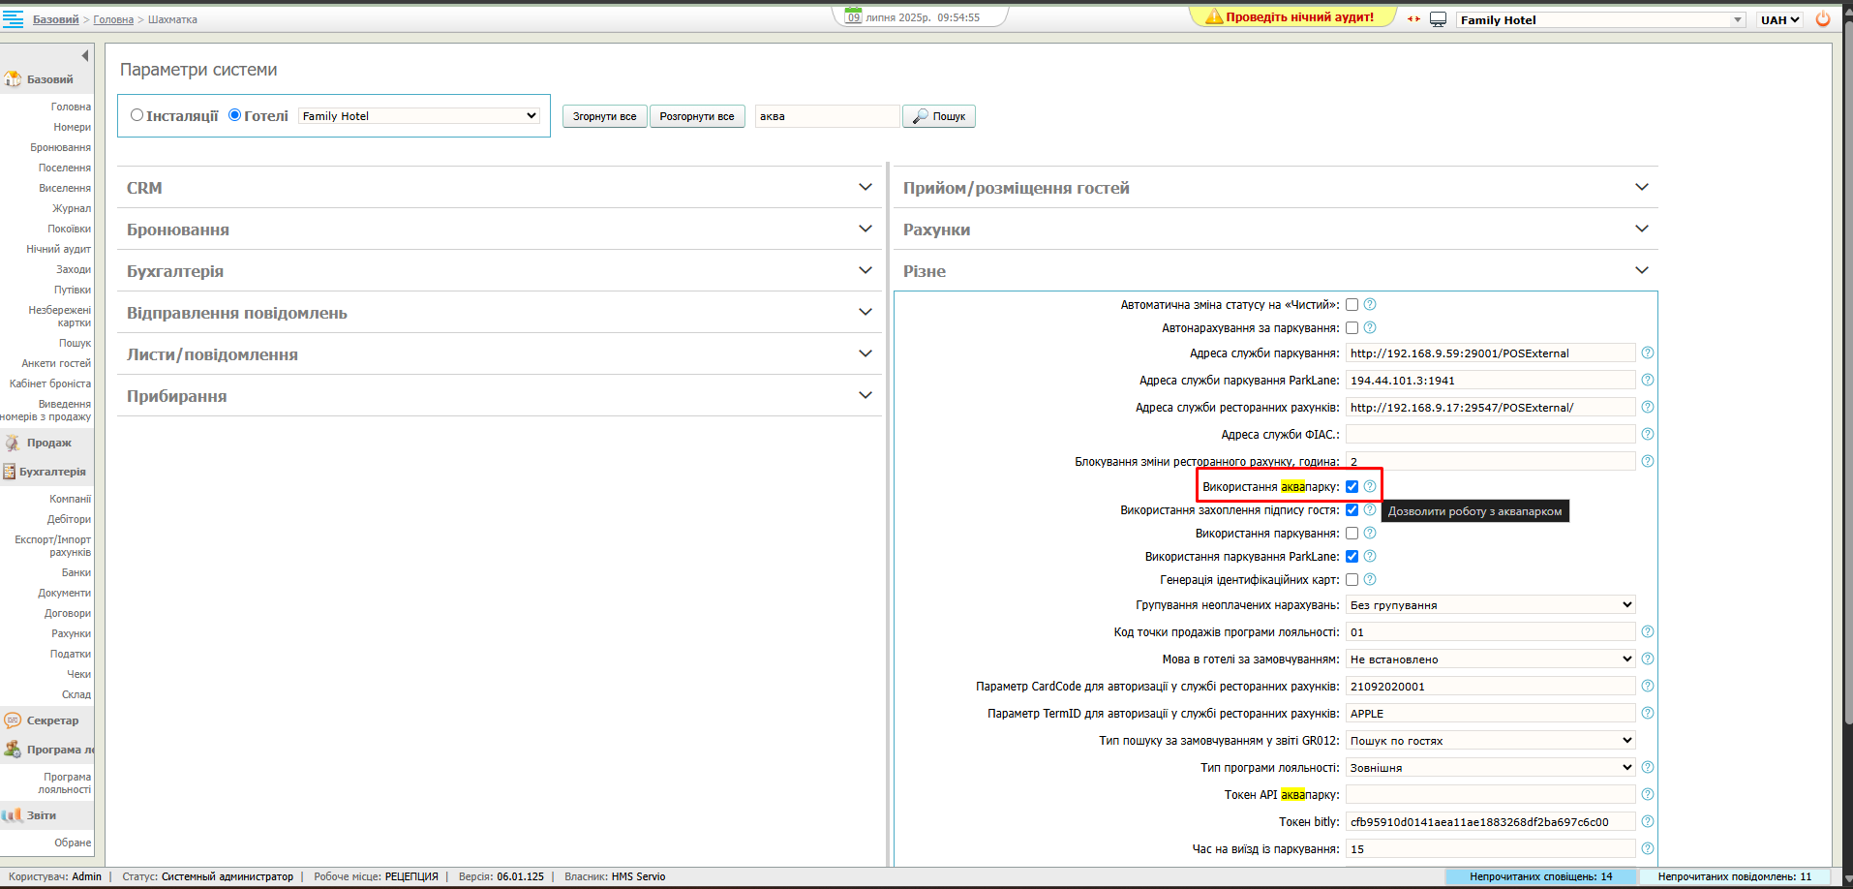Open the UAH currency dropdown
This screenshot has height=889, width=1853.
(x=1779, y=19)
